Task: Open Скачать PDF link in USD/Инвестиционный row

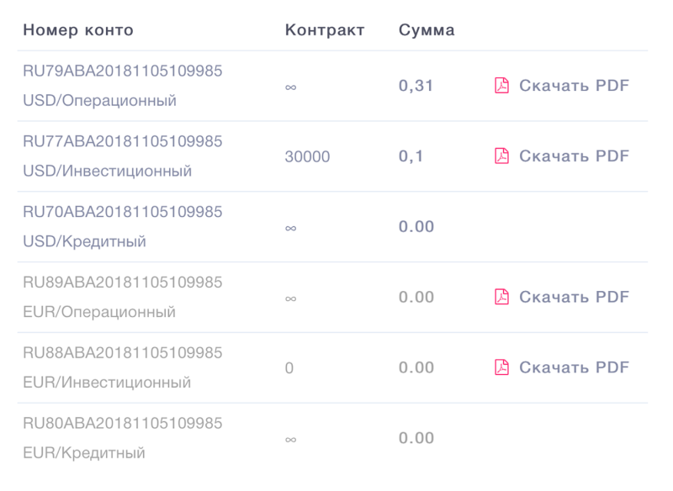Action: (x=574, y=156)
